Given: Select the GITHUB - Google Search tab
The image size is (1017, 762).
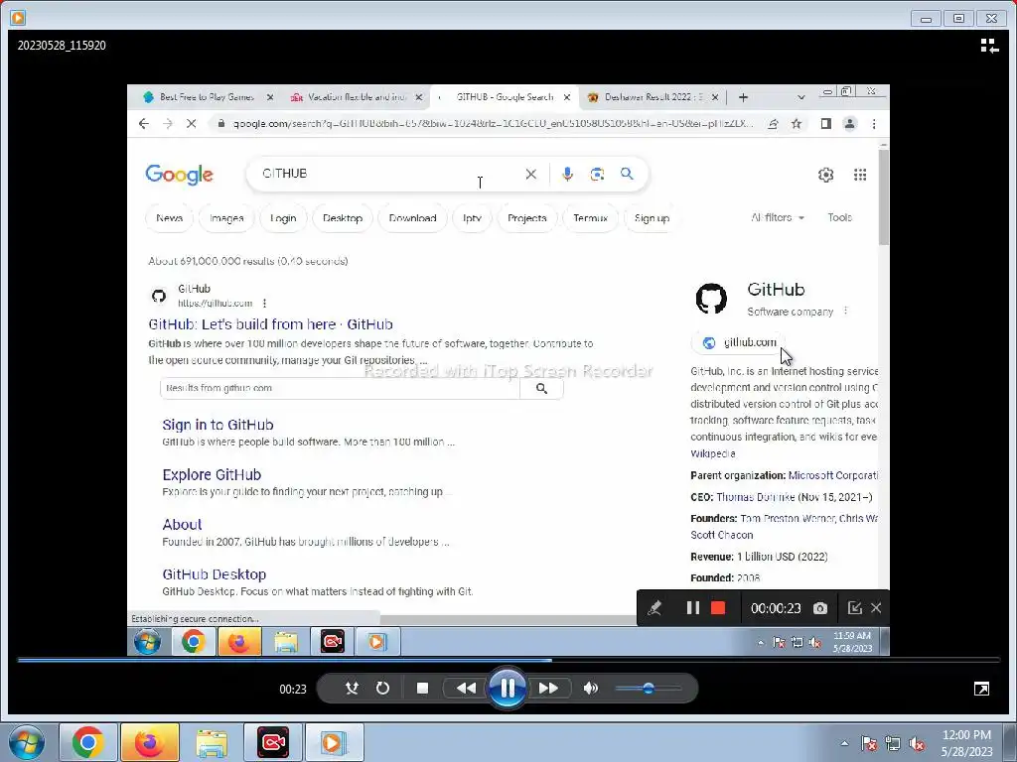Looking at the screenshot, I should [x=505, y=97].
